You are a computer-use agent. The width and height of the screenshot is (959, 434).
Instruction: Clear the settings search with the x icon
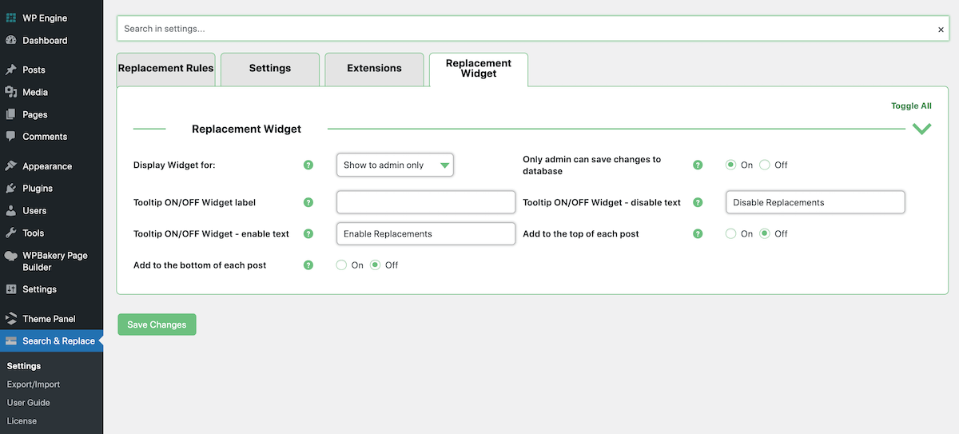[x=941, y=30]
